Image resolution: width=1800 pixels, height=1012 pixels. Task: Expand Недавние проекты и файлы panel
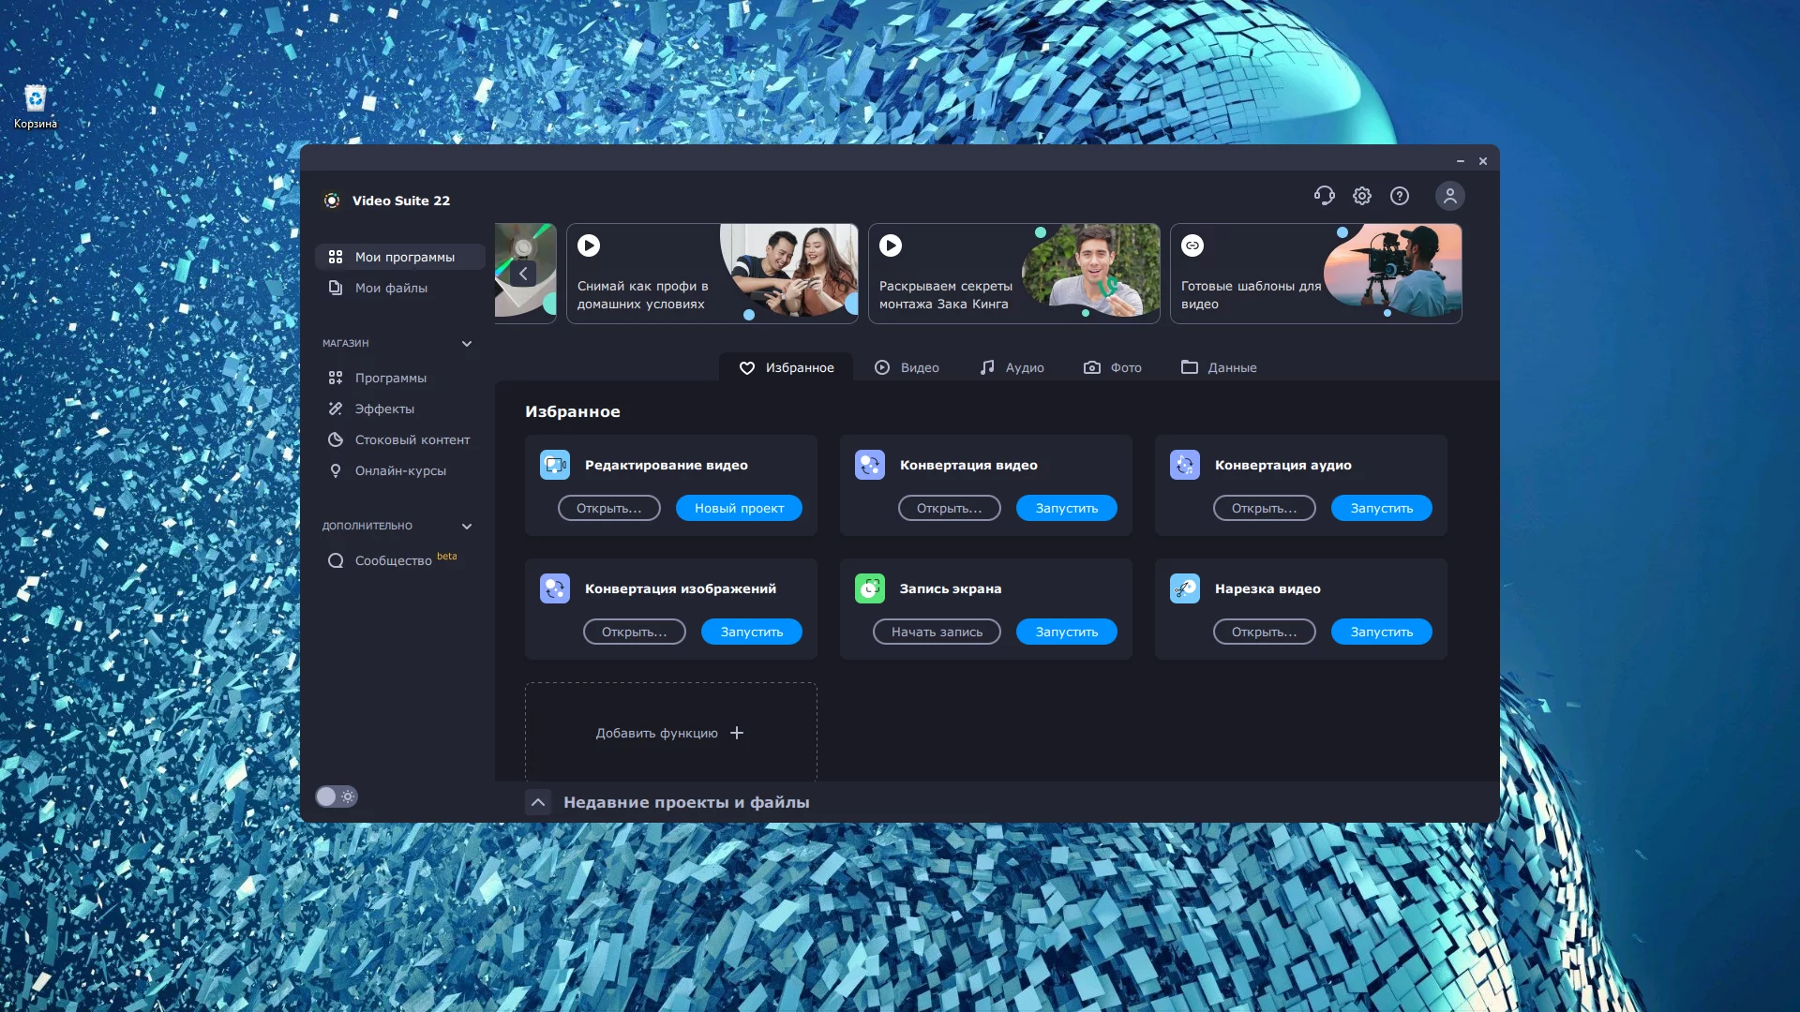click(538, 802)
